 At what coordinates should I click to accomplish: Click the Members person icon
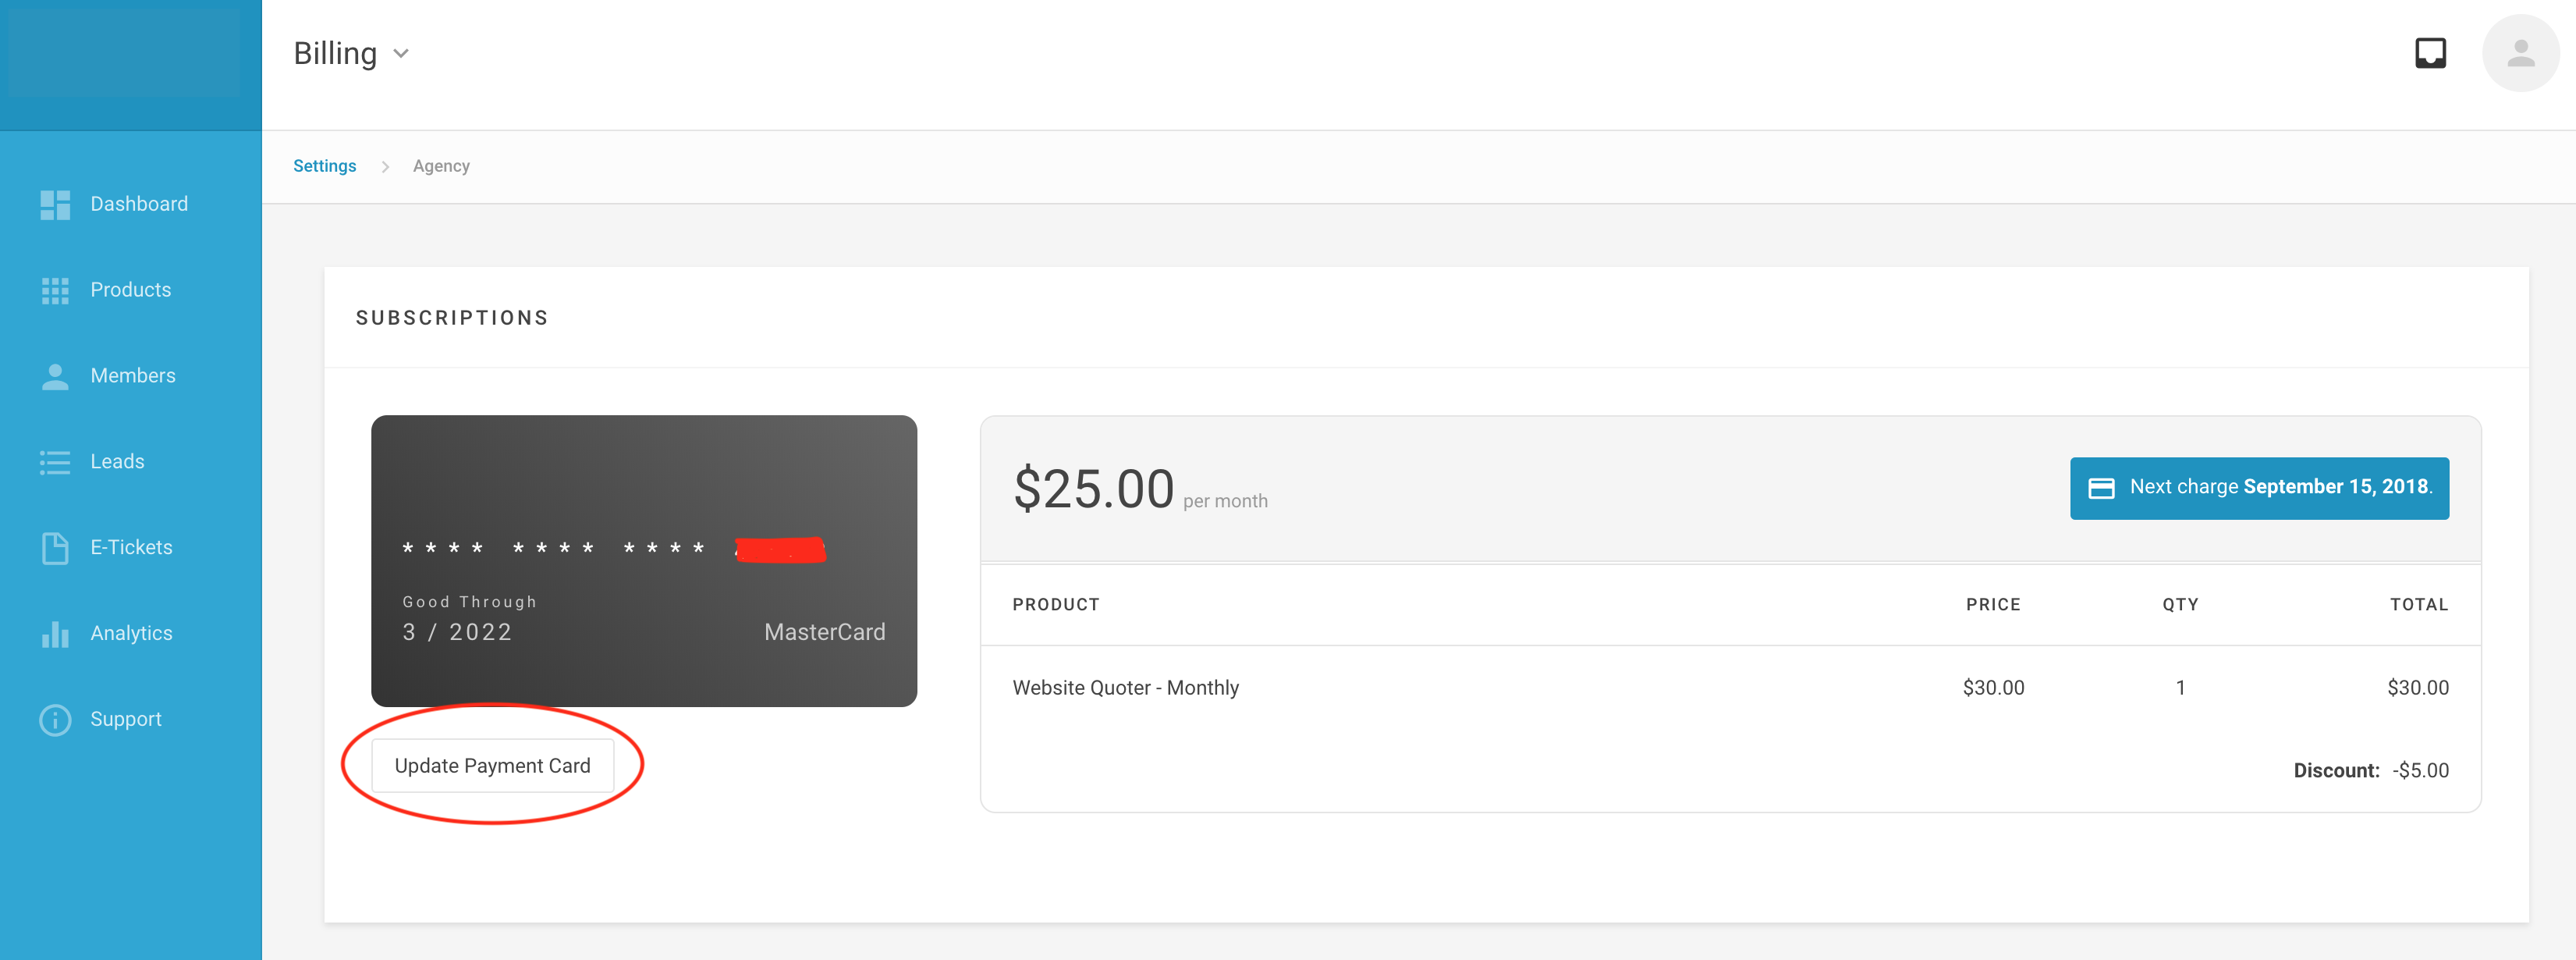click(x=55, y=376)
